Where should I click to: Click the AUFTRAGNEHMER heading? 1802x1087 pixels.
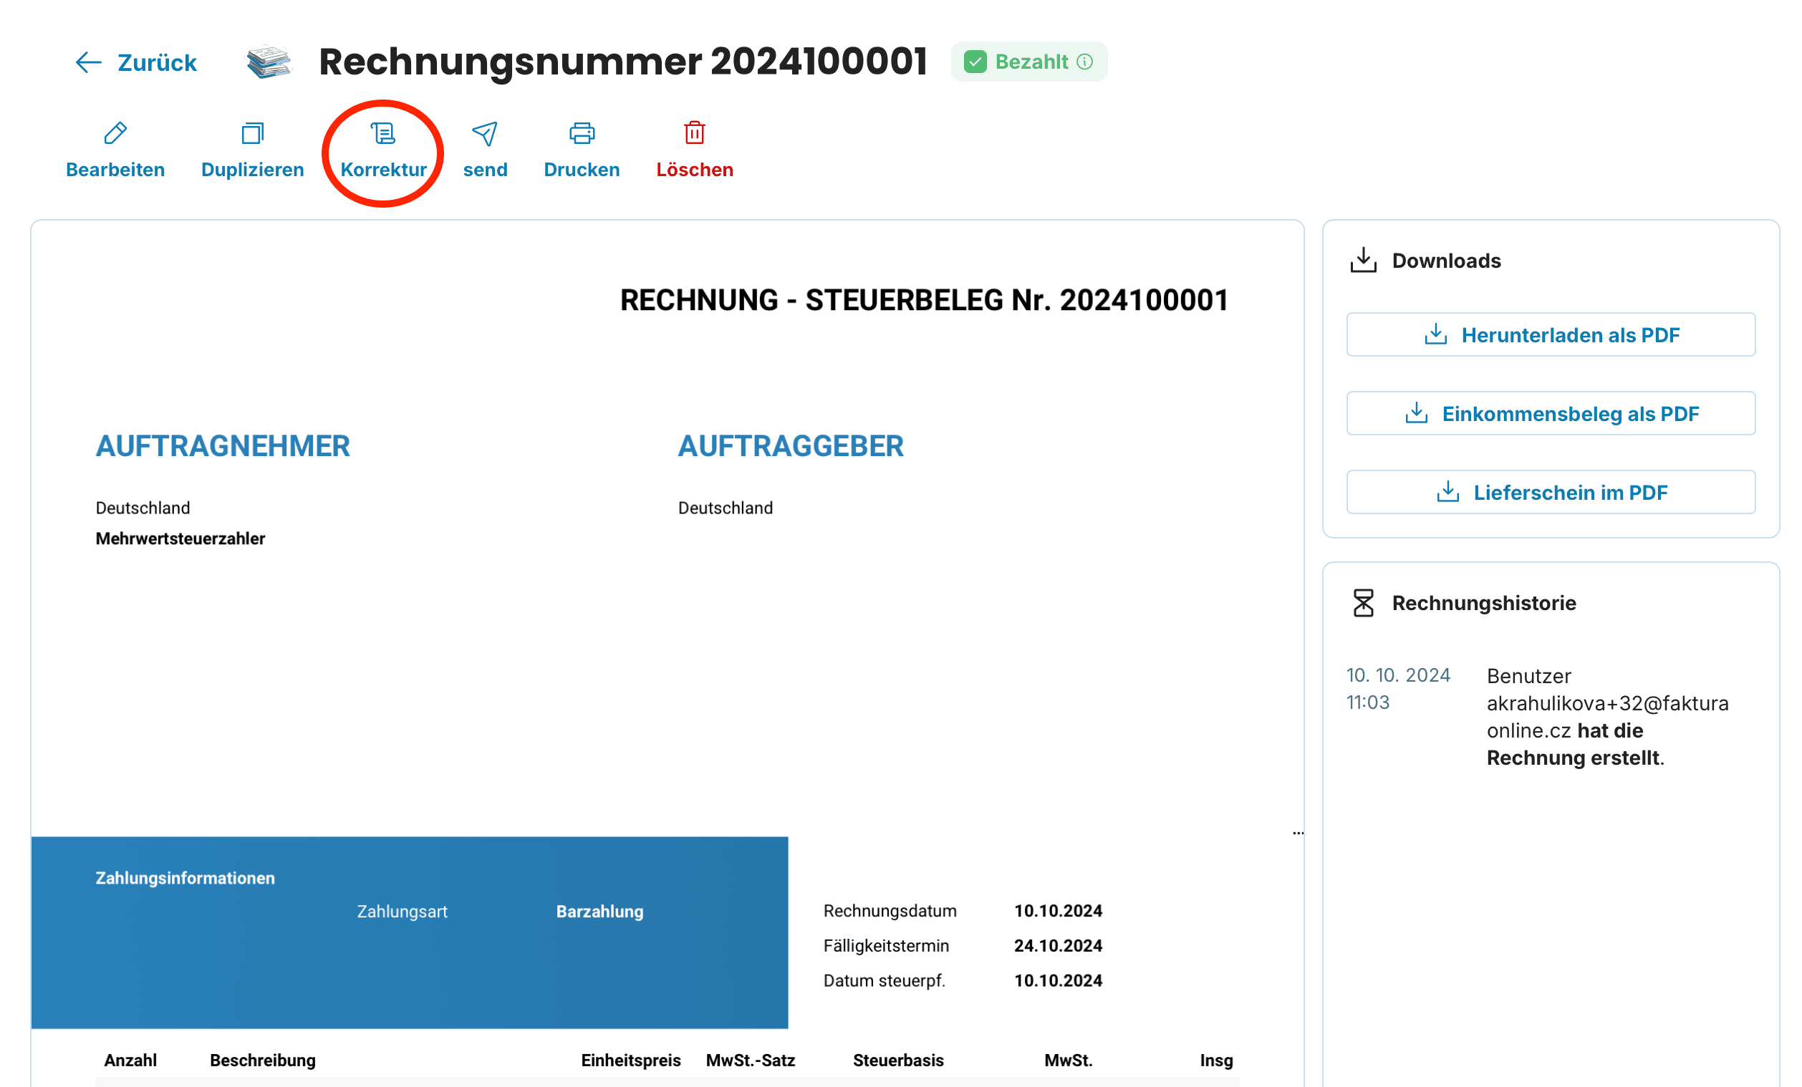point(223,446)
